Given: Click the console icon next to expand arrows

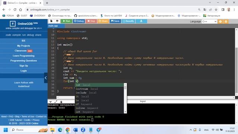Looking at the screenshot, I should (61, 102).
